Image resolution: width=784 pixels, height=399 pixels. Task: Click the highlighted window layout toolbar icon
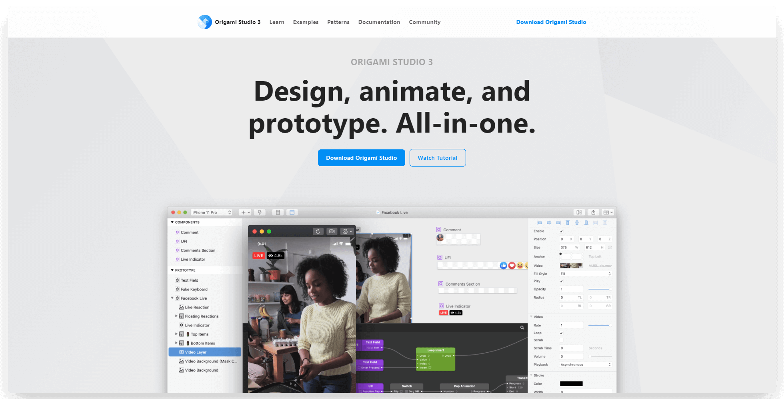click(292, 212)
